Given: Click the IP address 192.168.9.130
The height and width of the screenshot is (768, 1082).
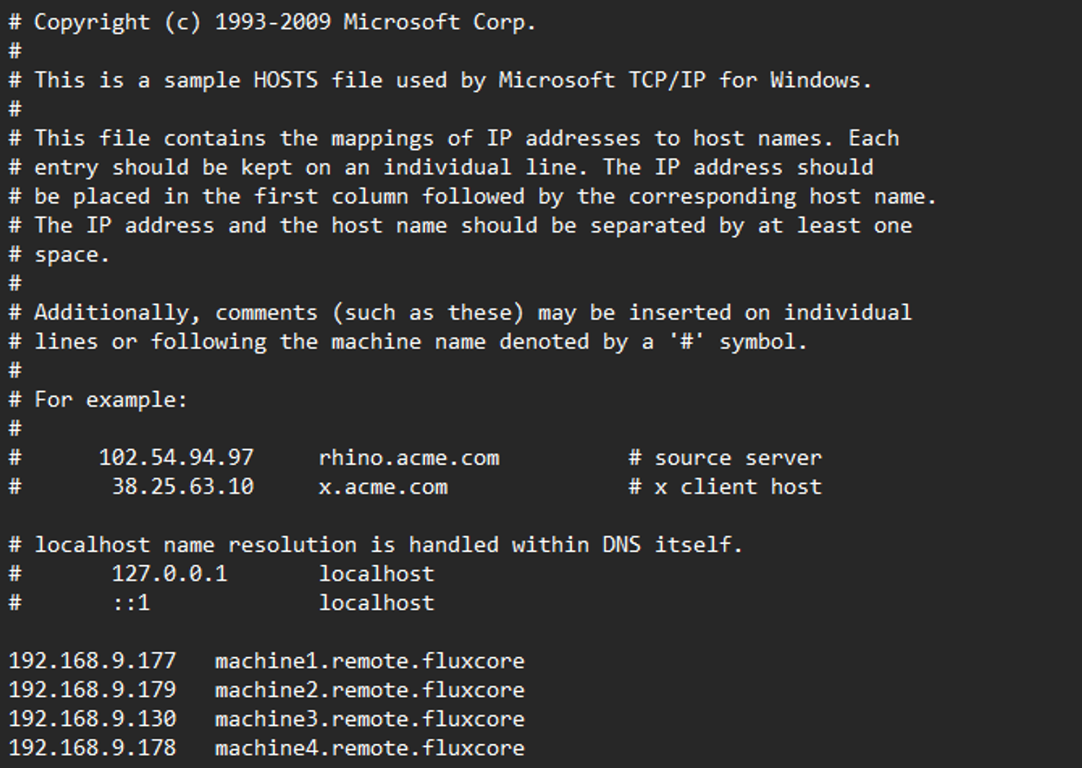Looking at the screenshot, I should tap(93, 719).
